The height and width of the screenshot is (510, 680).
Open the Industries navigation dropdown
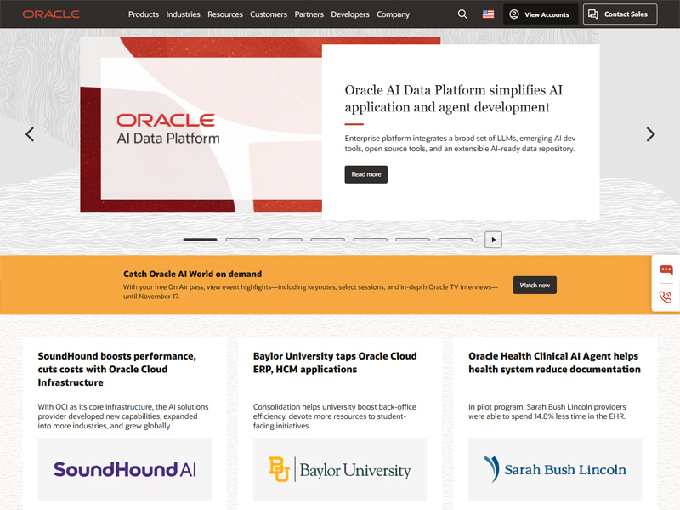point(183,14)
